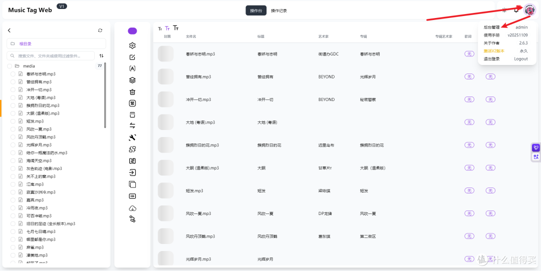Open the connected nodes tool icon
The height and width of the screenshot is (271, 541).
coord(132,219)
